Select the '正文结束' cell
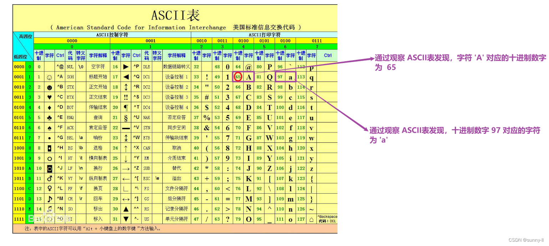 (98, 97)
